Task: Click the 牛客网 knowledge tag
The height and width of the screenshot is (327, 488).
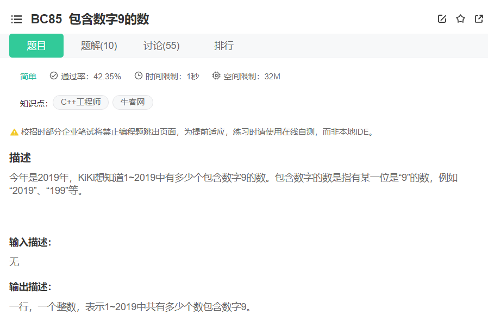Action: click(x=133, y=102)
